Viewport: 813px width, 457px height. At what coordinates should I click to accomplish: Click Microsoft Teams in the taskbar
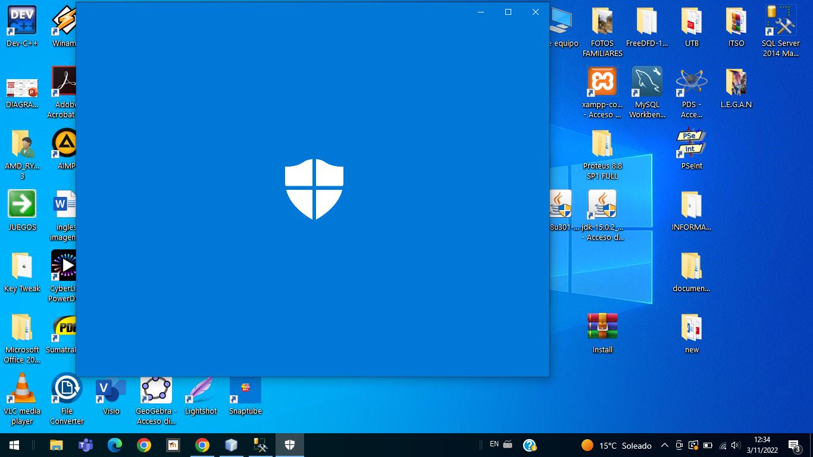click(x=85, y=445)
